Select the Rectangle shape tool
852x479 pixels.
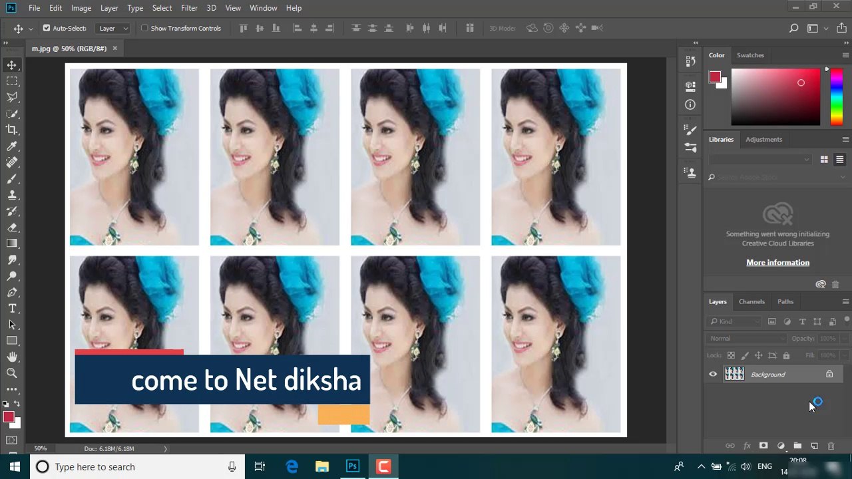pyautogui.click(x=12, y=341)
